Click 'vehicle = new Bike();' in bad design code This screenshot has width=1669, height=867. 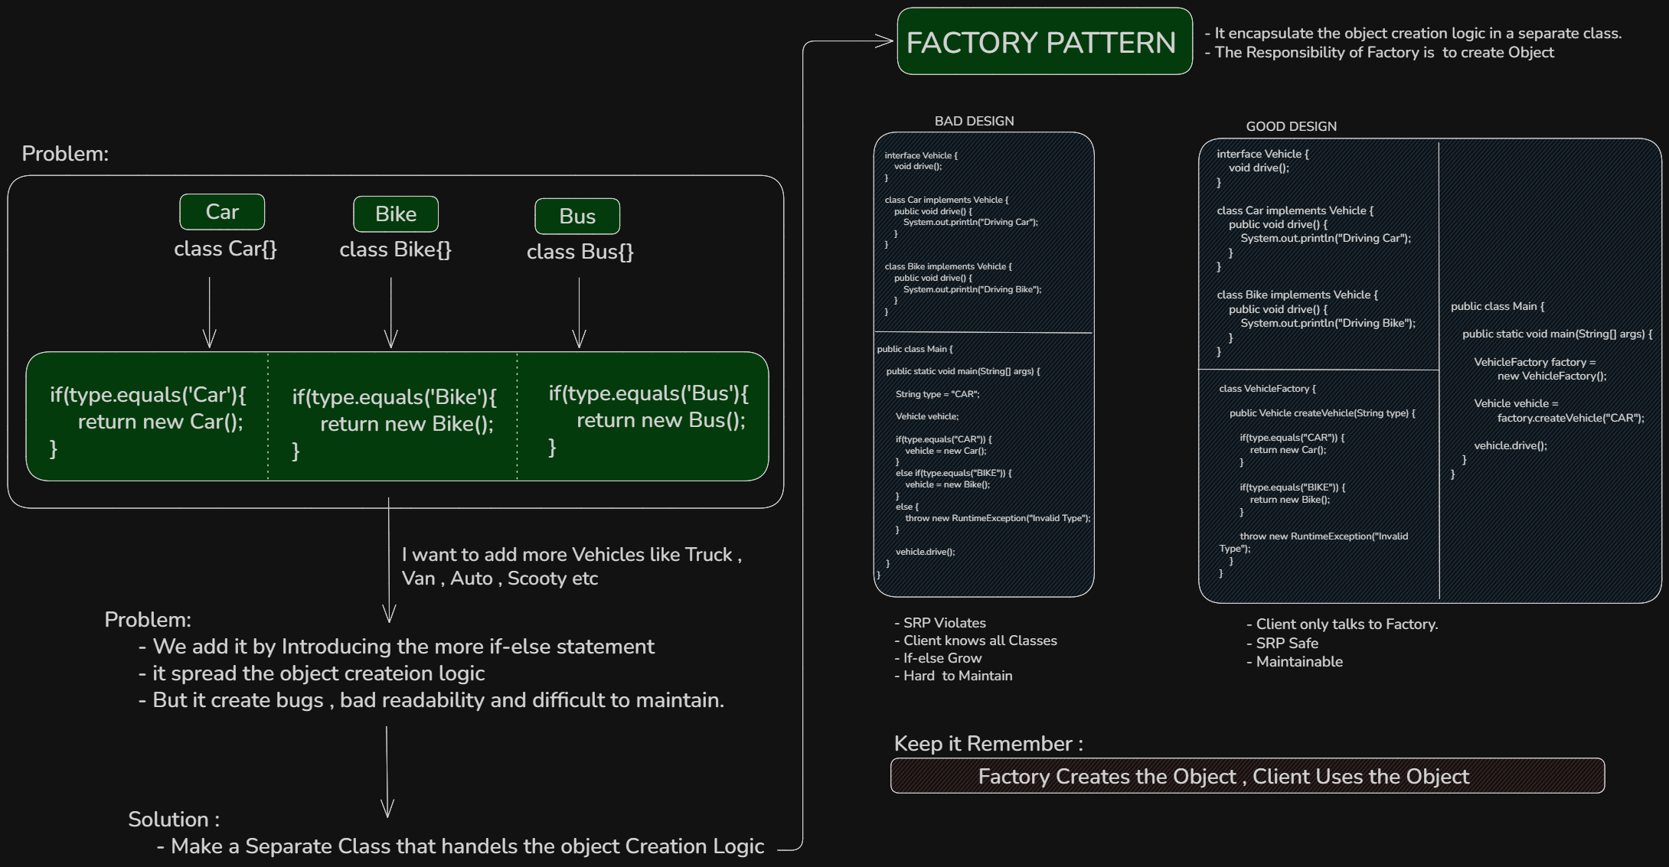pyautogui.click(x=948, y=484)
